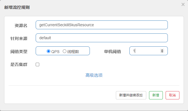Image resolution: width=188 pixels, height=111 pixels.
Task: Cancel with the red 取消 button
Action: coord(173,95)
